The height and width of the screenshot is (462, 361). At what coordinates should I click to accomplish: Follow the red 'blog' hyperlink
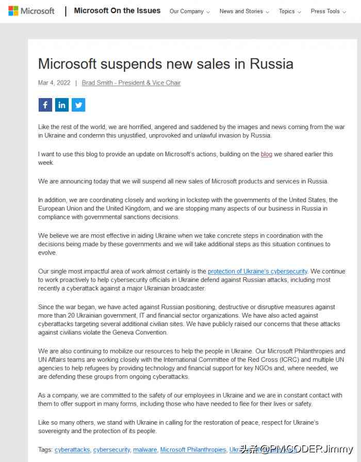[x=266, y=154]
